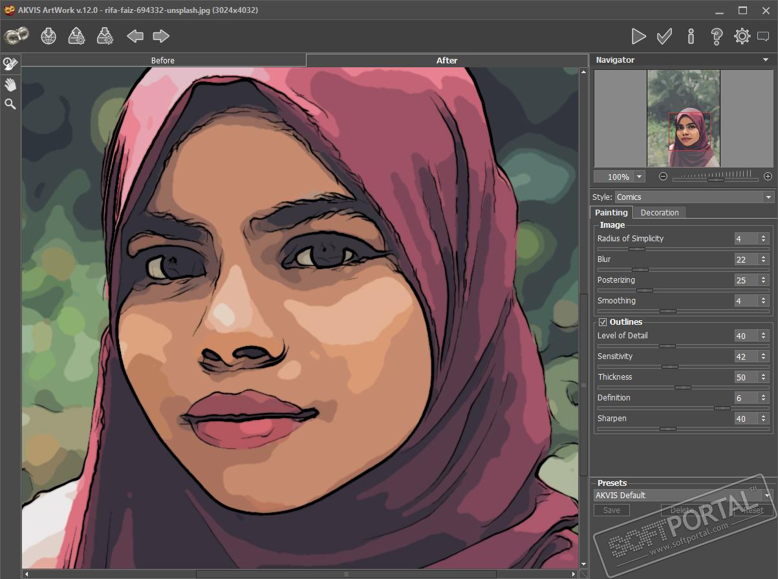Viewport: 778px width, 579px height.
Task: Toggle the Outlines checkbox
Action: point(603,322)
